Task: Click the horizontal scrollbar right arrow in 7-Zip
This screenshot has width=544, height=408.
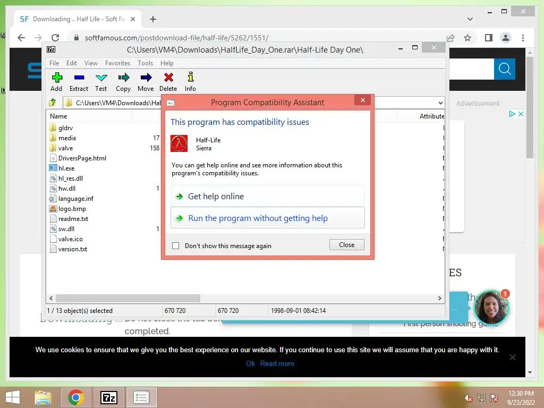Action: (439, 298)
